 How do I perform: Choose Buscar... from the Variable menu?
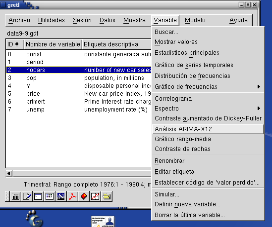pyautogui.click(x=208, y=32)
